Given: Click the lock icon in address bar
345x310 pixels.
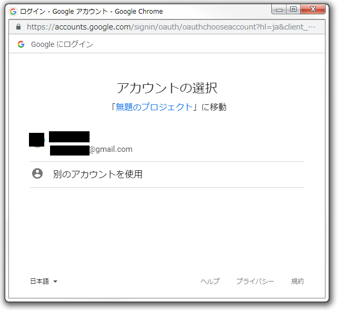Looking at the screenshot, I should pyautogui.click(x=18, y=27).
